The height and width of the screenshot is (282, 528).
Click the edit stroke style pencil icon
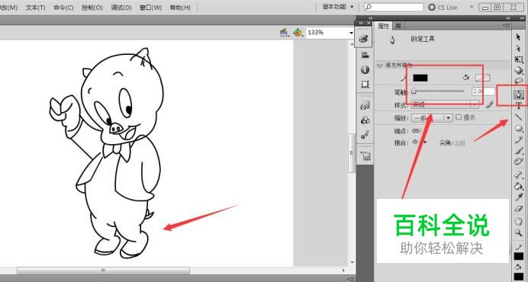click(x=490, y=105)
